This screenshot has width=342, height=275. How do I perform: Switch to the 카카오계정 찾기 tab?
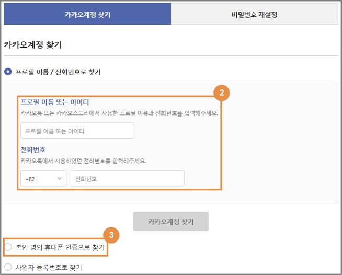tap(87, 15)
